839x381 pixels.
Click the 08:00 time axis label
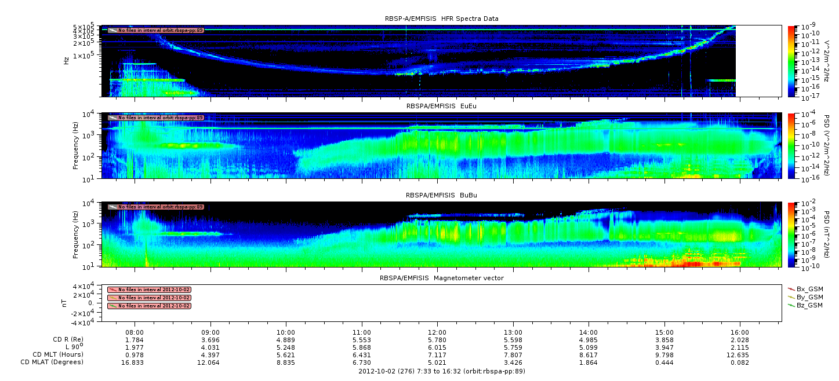(135, 332)
